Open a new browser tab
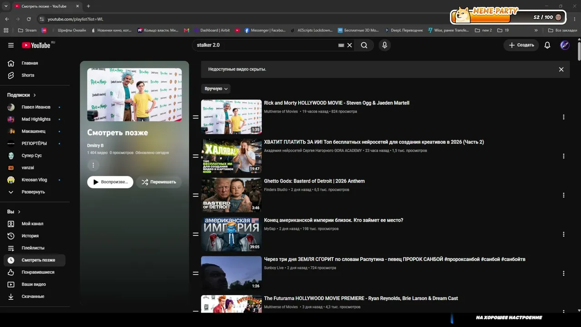 tap(88, 6)
